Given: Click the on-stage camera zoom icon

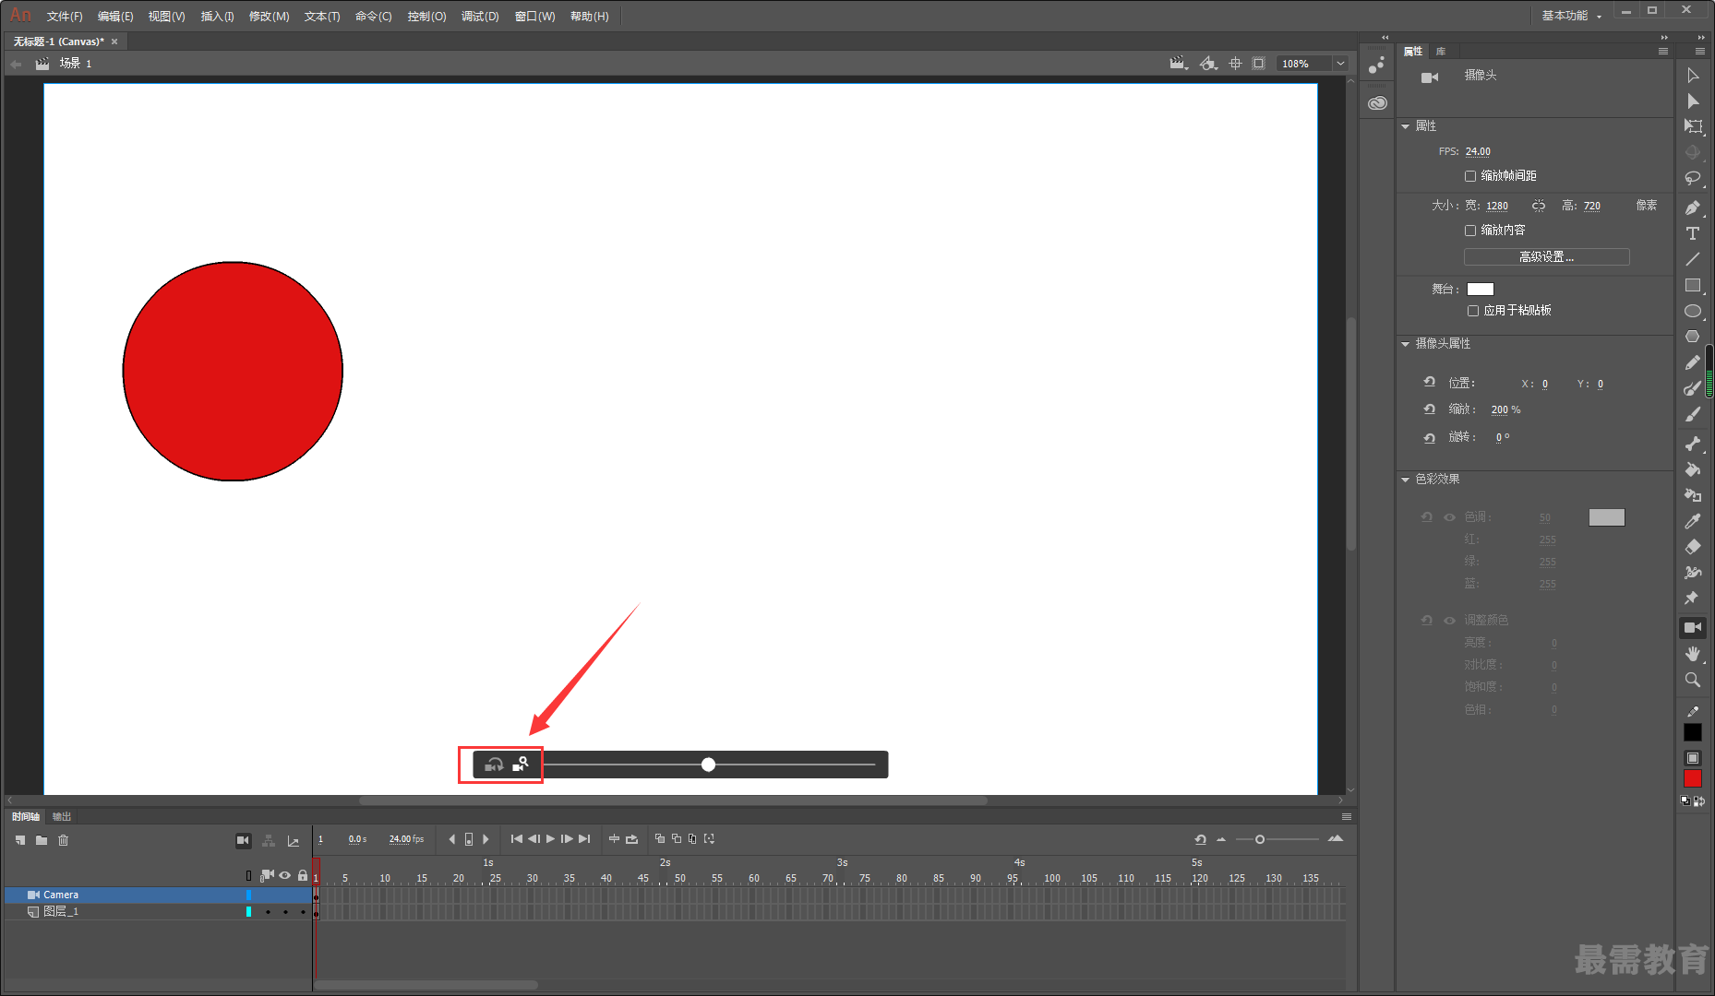Looking at the screenshot, I should click(x=521, y=765).
